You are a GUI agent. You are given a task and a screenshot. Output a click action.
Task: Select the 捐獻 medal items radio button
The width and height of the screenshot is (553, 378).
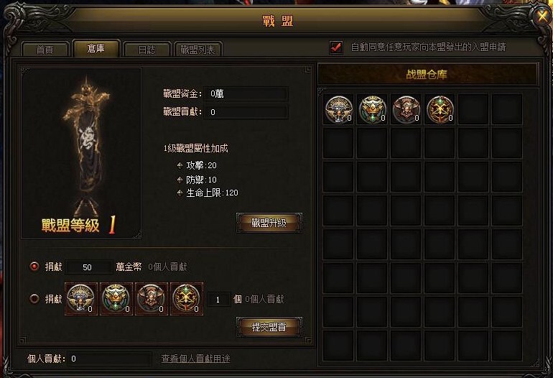[34, 299]
